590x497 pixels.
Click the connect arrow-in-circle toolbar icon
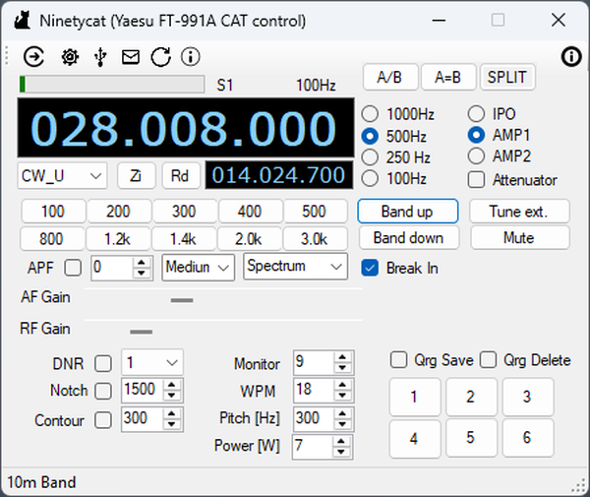[x=33, y=57]
